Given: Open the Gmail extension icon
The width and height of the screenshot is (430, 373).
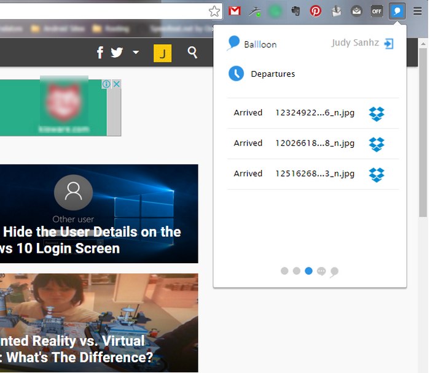Looking at the screenshot, I should pos(234,11).
